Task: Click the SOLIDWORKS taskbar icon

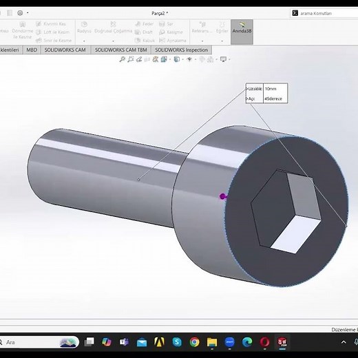Action: (x=282, y=342)
